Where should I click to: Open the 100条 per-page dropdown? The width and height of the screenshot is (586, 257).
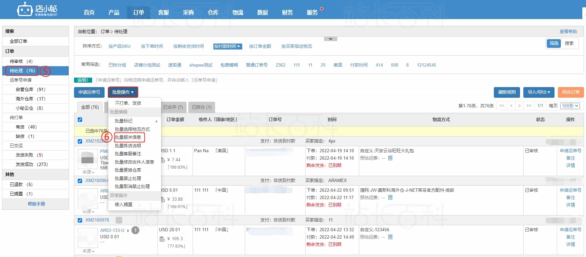570,106
